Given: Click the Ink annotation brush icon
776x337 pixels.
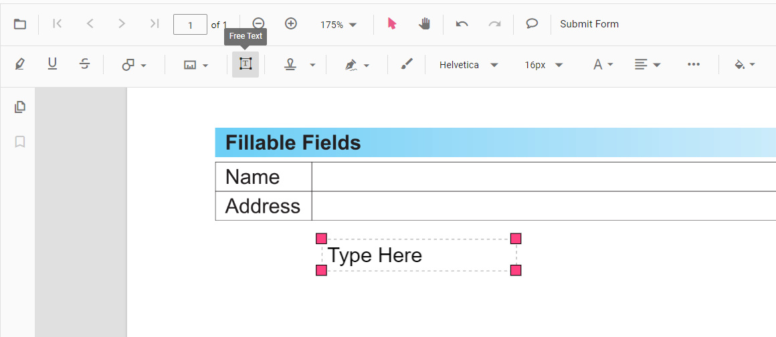Looking at the screenshot, I should 407,64.
